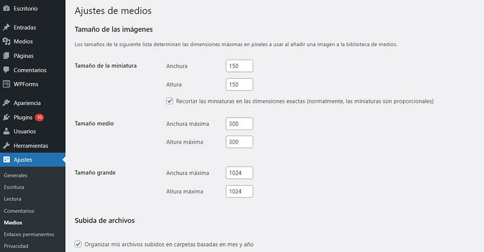Click the Entradas pushpin icon
The width and height of the screenshot is (484, 252).
[x=6, y=27]
